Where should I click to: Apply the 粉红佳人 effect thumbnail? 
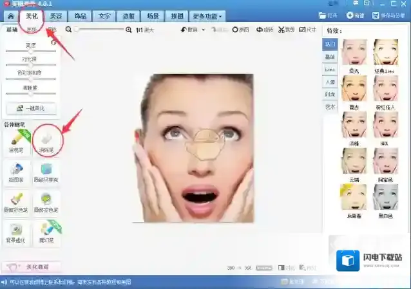click(x=386, y=88)
